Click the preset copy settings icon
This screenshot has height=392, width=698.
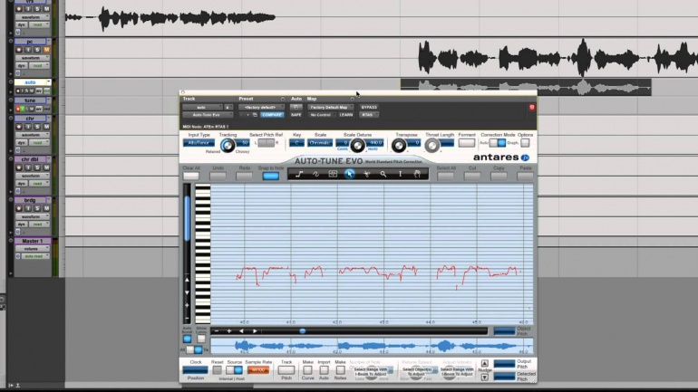255,115
